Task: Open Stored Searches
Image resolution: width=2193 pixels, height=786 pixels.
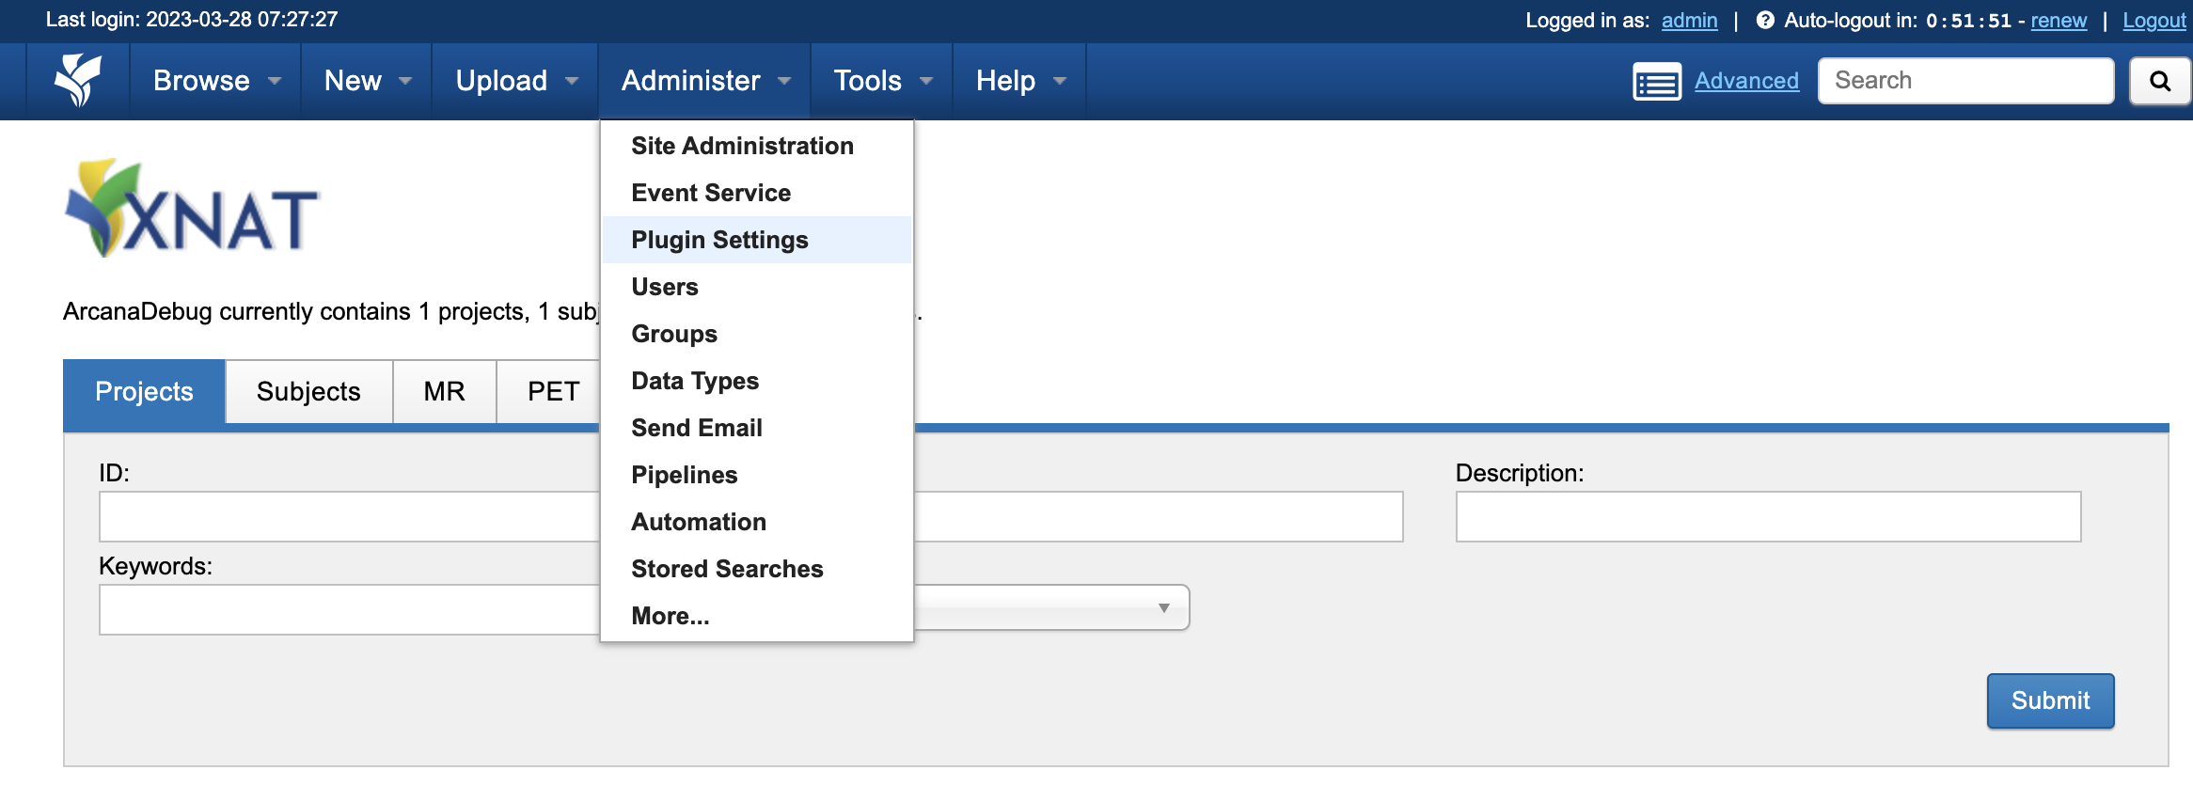Action: point(757,569)
